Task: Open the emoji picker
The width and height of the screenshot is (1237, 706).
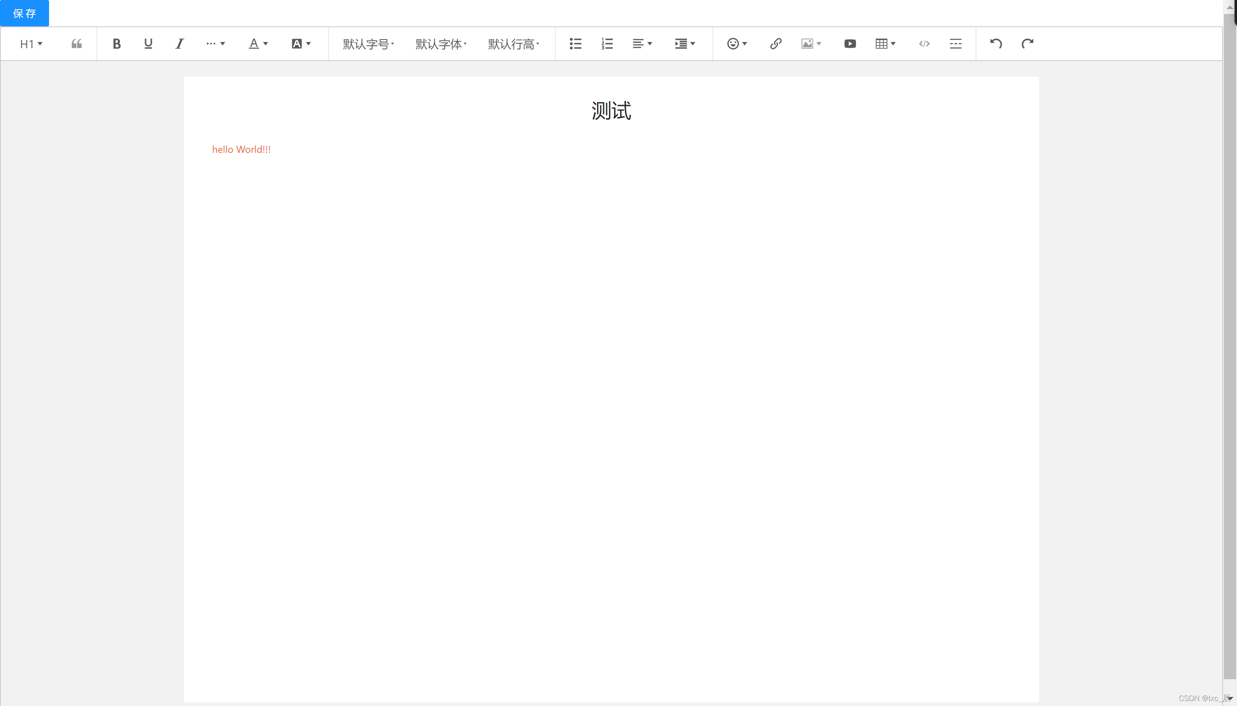Action: click(737, 44)
